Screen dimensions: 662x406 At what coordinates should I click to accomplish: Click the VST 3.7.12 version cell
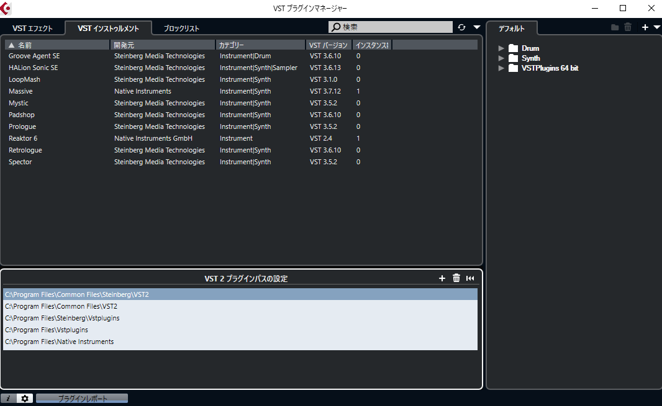point(325,91)
